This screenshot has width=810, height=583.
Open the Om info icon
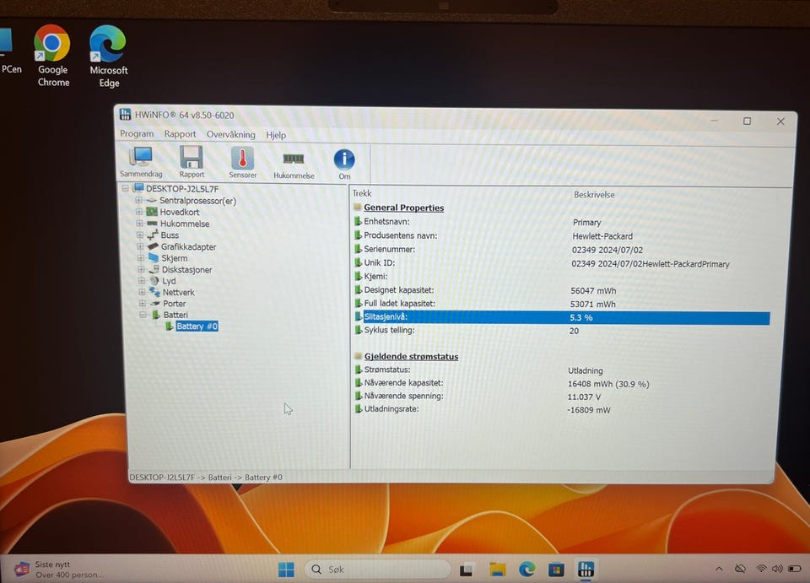click(344, 165)
